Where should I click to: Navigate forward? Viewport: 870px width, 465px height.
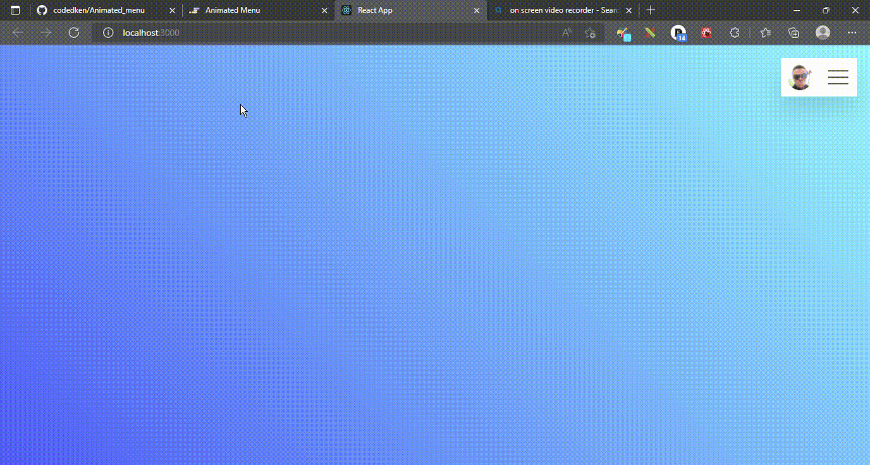tap(45, 32)
